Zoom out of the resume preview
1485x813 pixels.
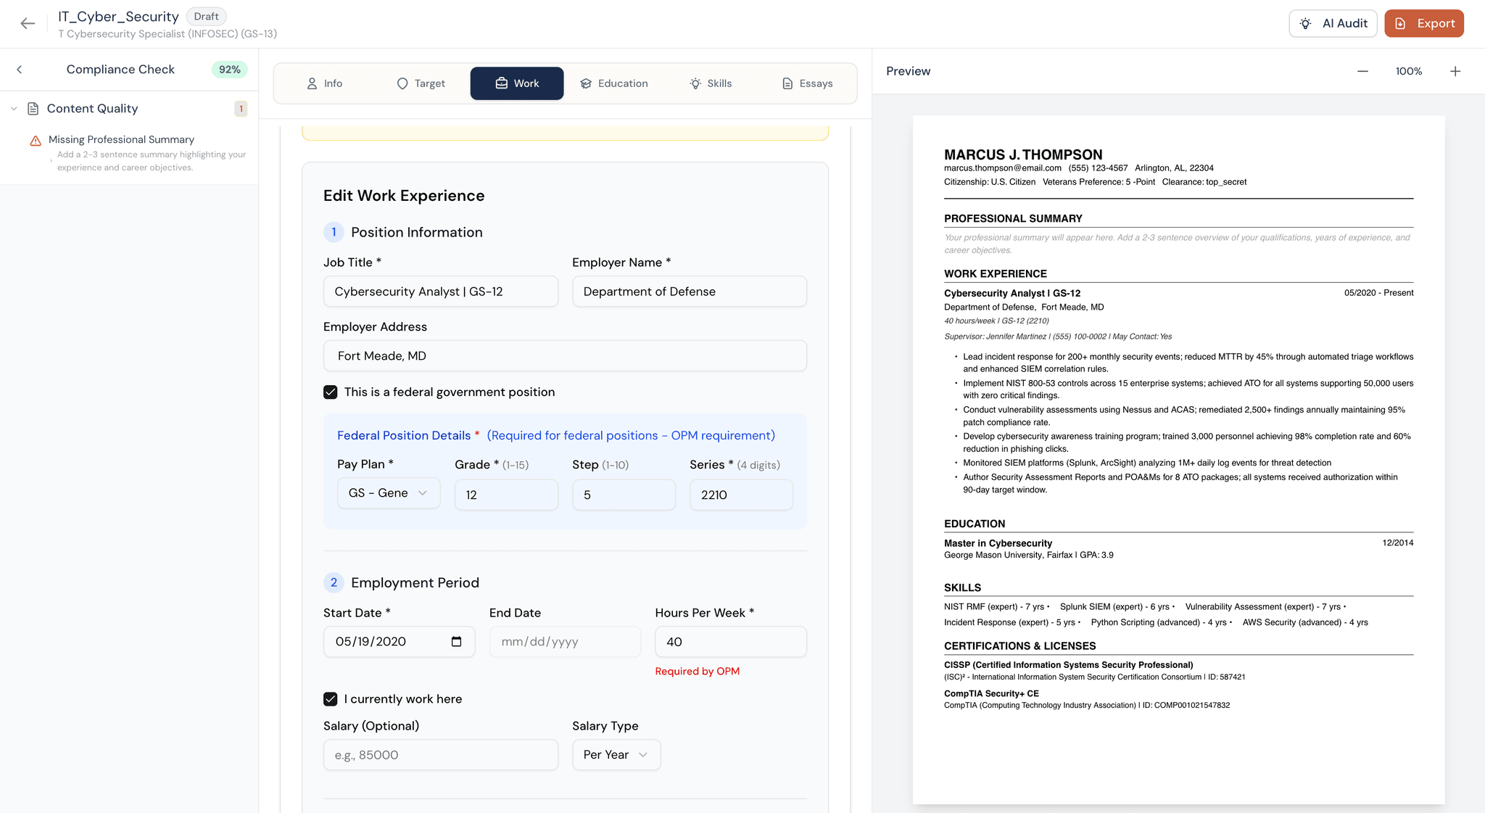coord(1362,71)
